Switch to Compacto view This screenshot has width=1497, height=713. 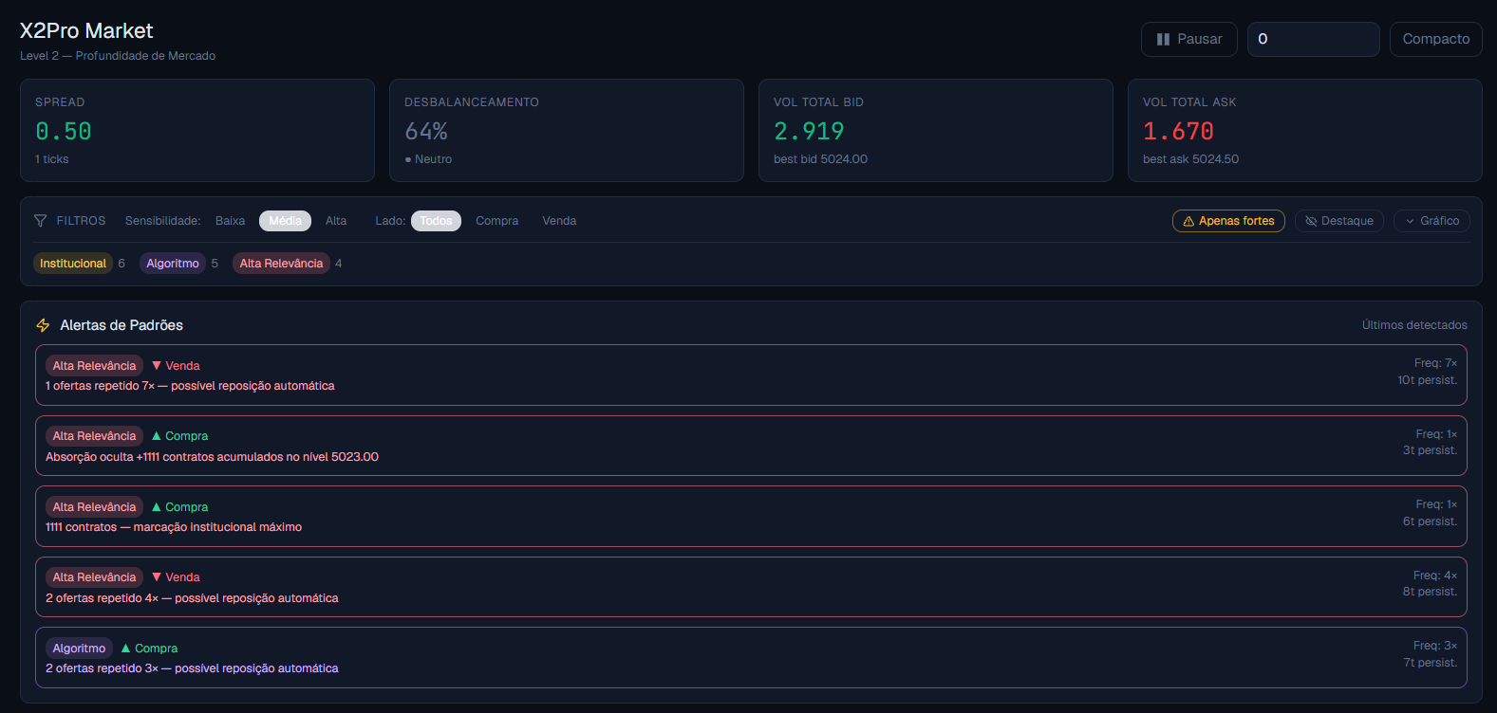pos(1436,40)
